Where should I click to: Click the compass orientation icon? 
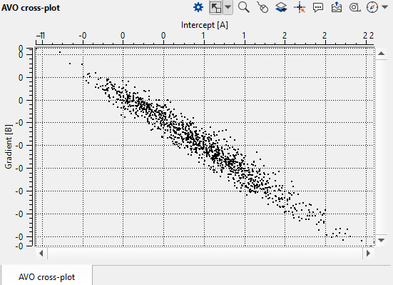click(372, 7)
